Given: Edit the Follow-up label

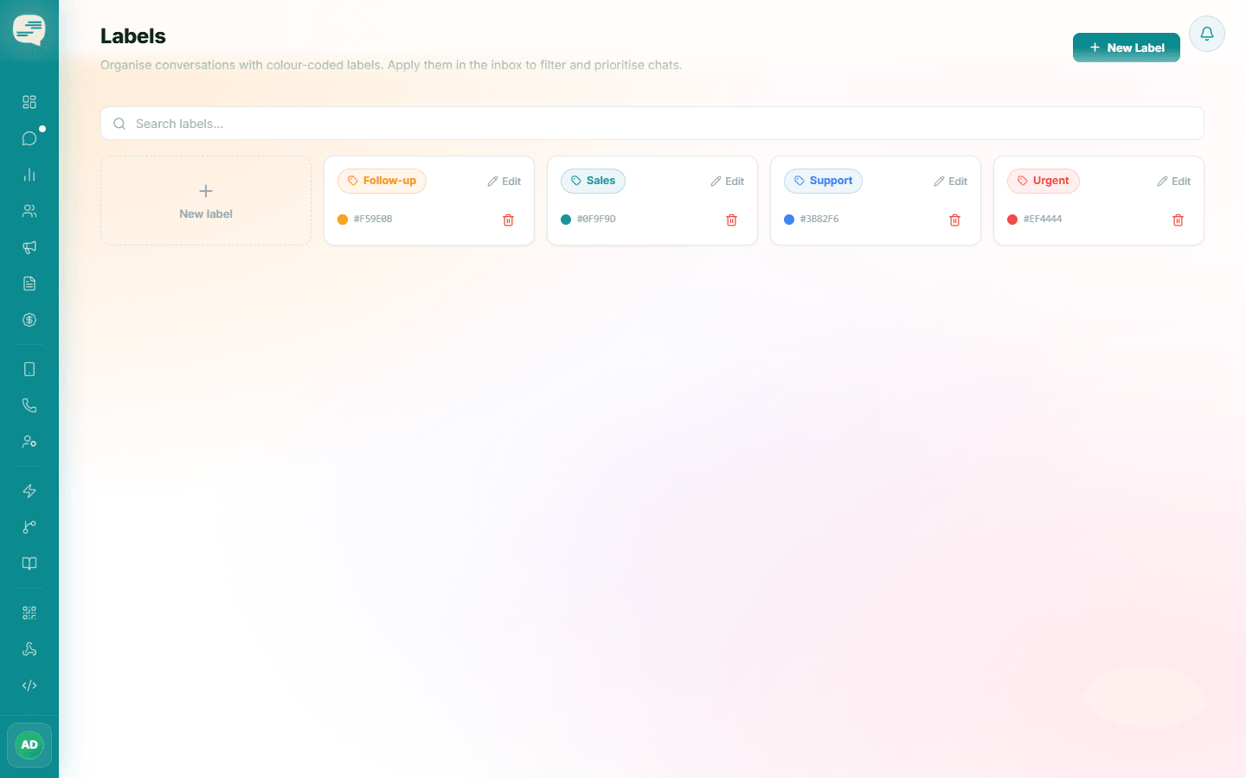Looking at the screenshot, I should point(504,182).
